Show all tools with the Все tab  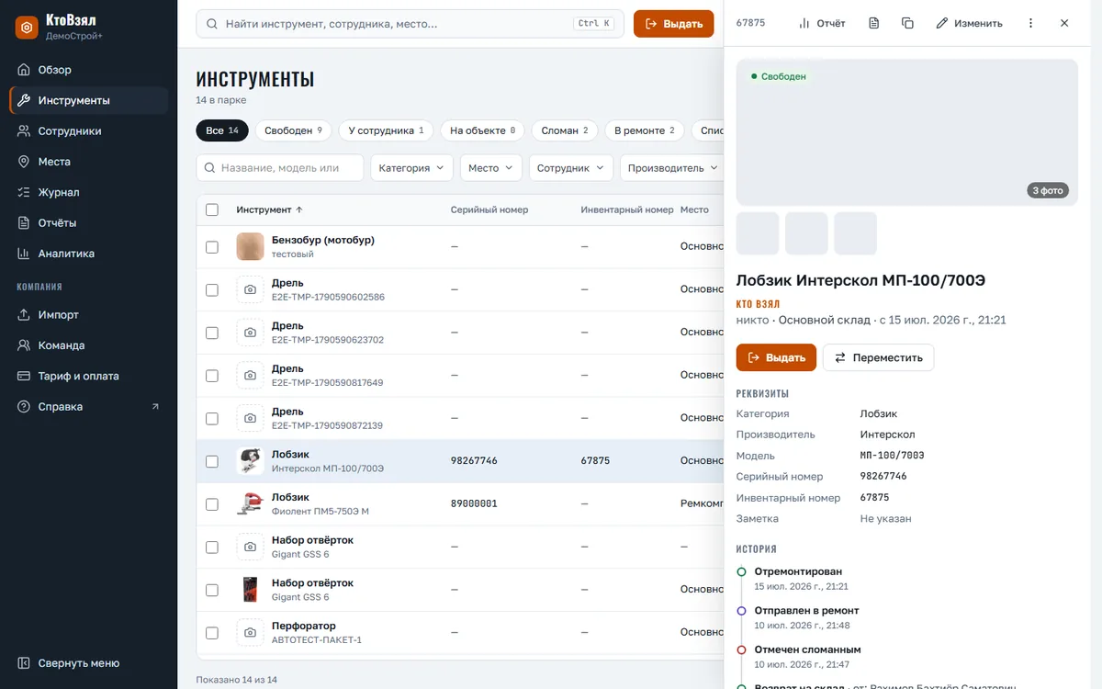[222, 130]
